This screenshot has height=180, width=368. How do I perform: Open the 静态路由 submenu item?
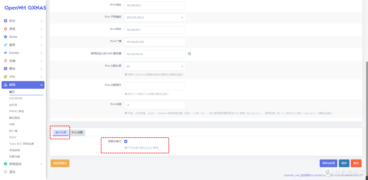14,117
